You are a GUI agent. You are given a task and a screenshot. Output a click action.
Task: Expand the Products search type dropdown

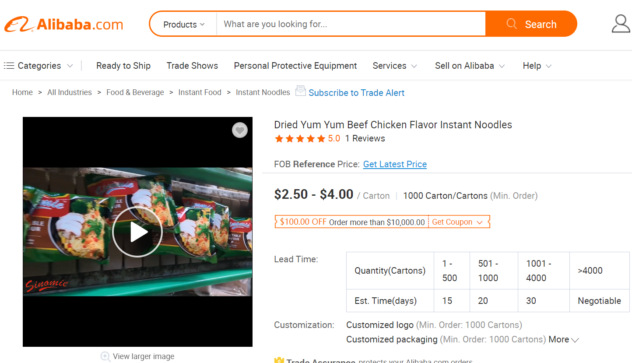184,25
